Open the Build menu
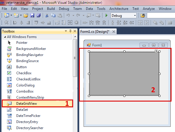 [x=51, y=9]
